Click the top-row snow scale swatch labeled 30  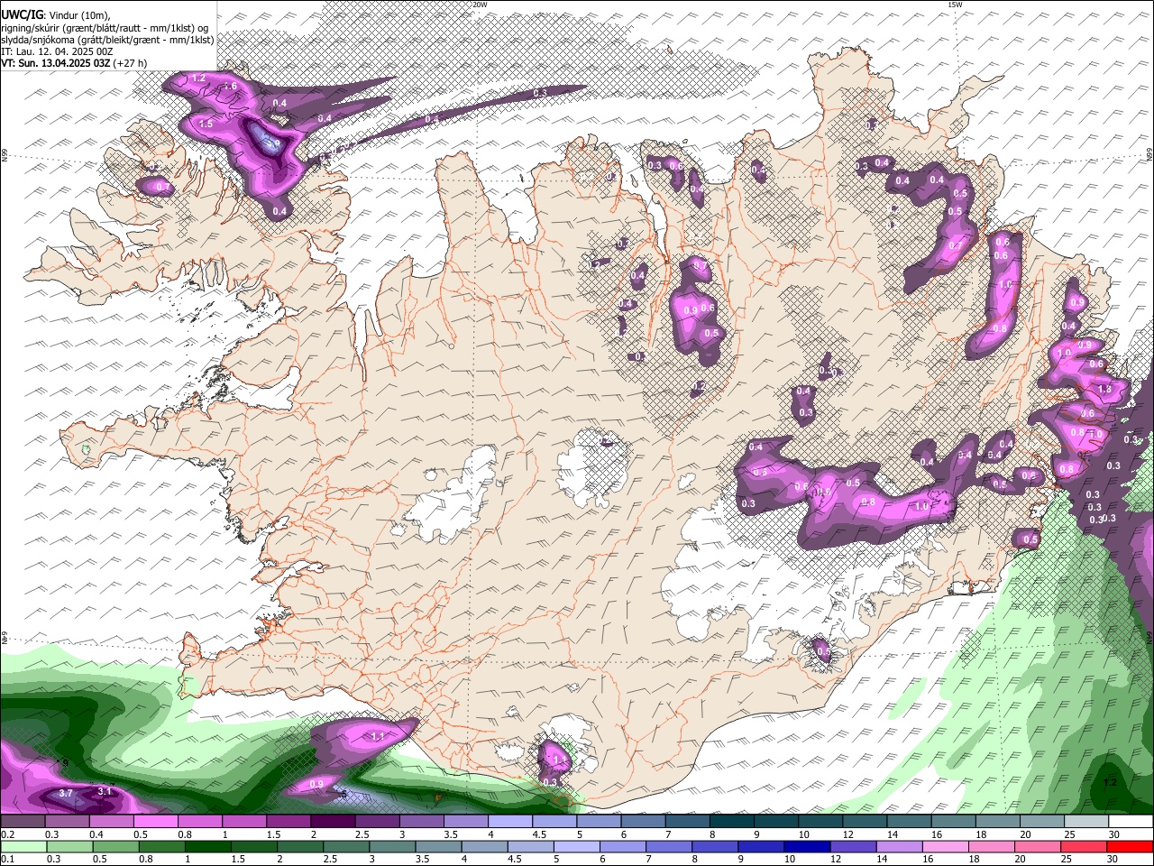[1131, 822]
